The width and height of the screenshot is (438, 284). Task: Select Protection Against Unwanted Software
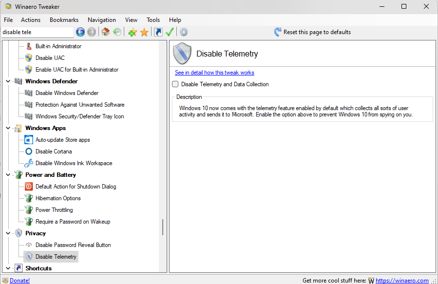coord(80,105)
